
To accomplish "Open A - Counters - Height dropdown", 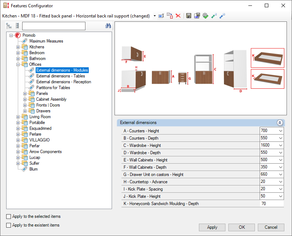I will click(x=281, y=131).
